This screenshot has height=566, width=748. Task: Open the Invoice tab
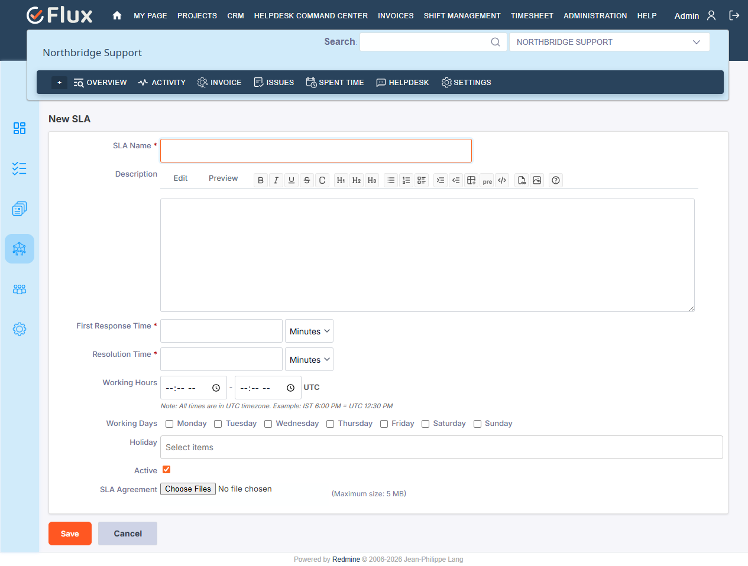219,83
